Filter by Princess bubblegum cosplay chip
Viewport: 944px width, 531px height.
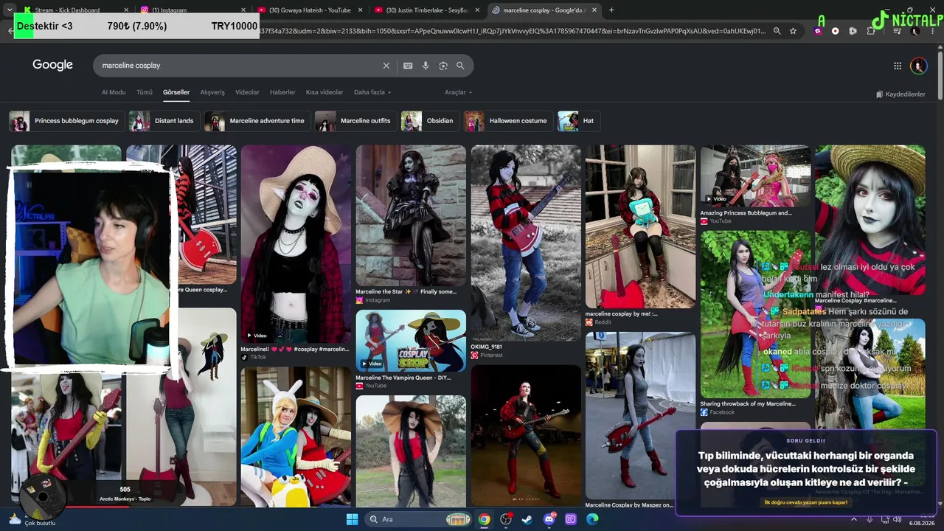click(66, 121)
